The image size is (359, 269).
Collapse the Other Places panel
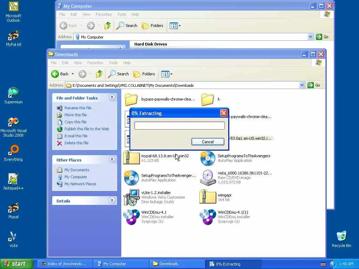pos(112,159)
